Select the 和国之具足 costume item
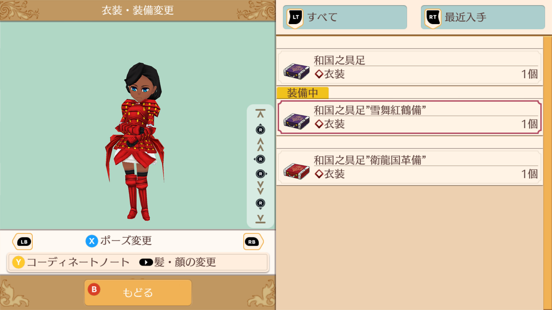Image resolution: width=552 pixels, height=310 pixels. tap(409, 67)
